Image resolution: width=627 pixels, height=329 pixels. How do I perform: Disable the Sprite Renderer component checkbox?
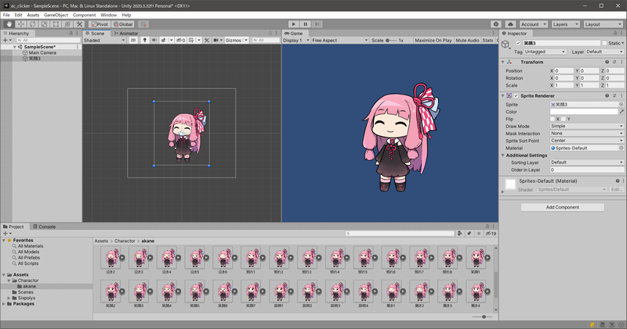tap(516, 95)
